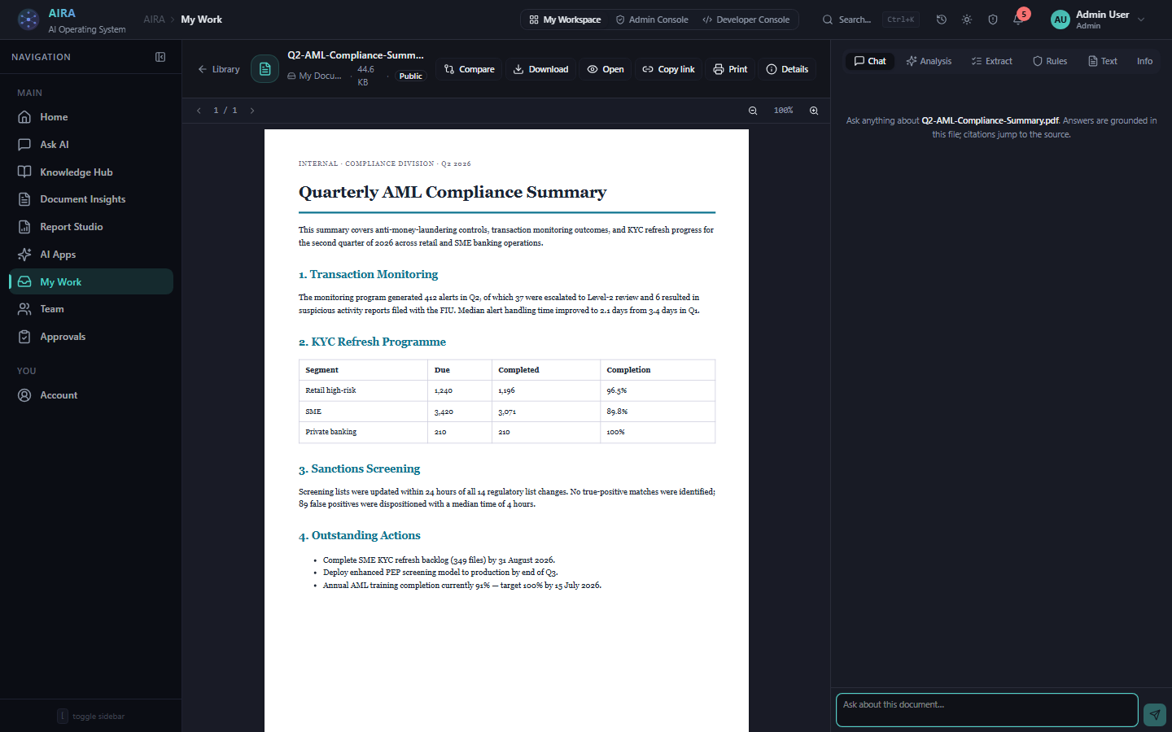Open Home in the sidebar
The image size is (1172, 732).
(x=91, y=117)
